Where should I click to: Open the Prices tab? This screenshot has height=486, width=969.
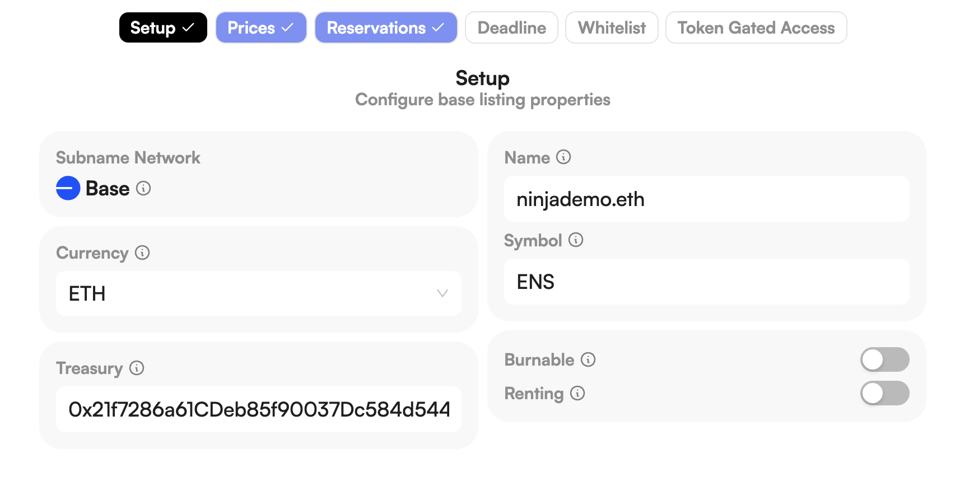pyautogui.click(x=261, y=27)
